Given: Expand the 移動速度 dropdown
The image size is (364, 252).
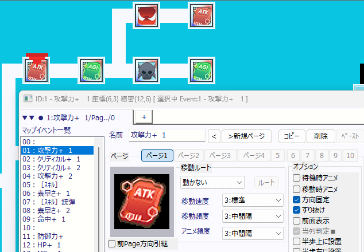Looking at the screenshot, I should (x=253, y=201).
